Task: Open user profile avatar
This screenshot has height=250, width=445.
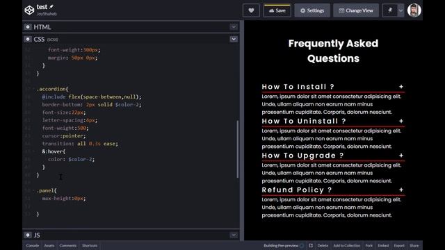Action: [414, 10]
